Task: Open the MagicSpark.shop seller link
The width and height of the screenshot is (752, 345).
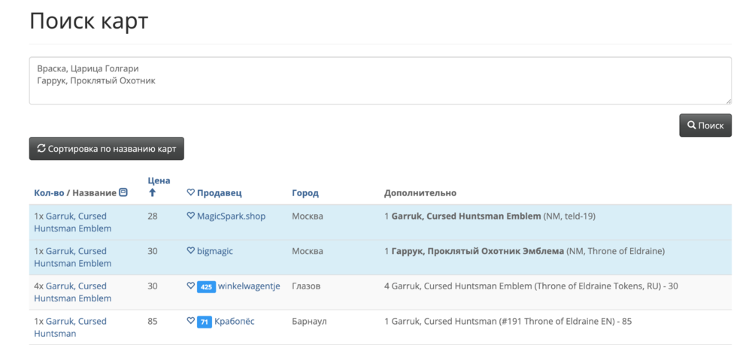Action: click(231, 216)
